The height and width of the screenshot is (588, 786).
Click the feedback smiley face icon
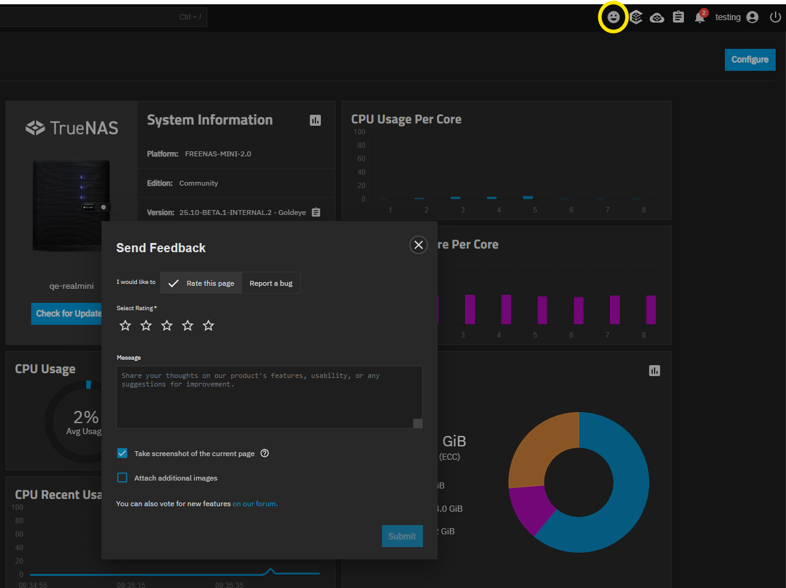tap(614, 17)
